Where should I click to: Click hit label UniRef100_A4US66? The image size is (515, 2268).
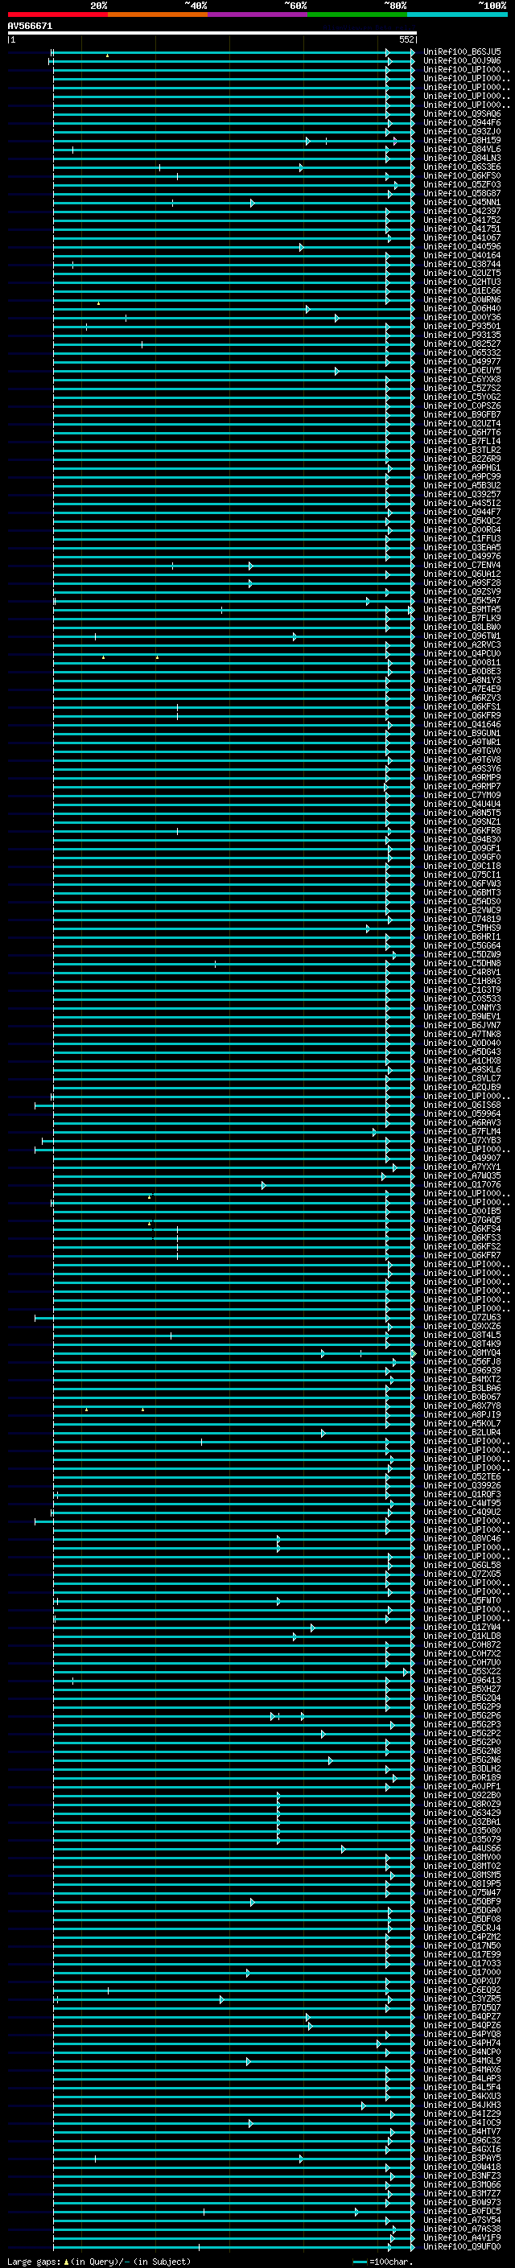[462, 1848]
